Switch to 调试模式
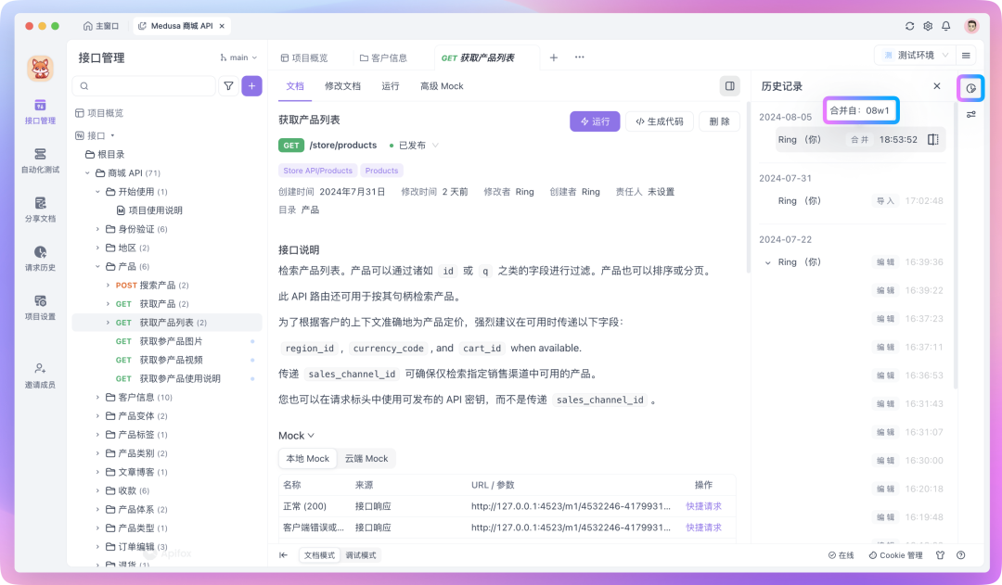The width and height of the screenshot is (1002, 585). 360,555
